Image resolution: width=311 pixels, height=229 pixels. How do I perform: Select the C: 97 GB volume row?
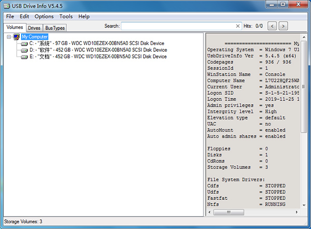click(x=96, y=44)
